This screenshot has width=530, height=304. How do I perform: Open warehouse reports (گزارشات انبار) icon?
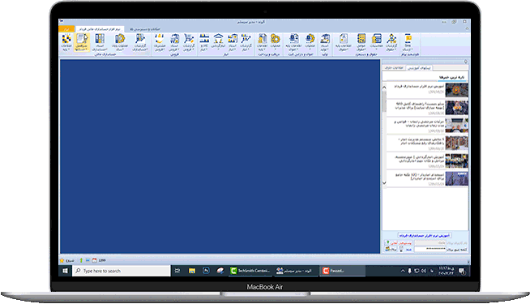click(246, 42)
